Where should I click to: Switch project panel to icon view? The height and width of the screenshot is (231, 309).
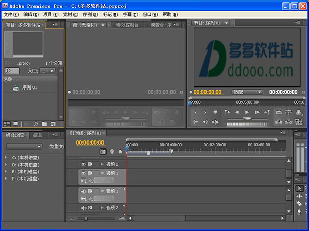click(15, 124)
